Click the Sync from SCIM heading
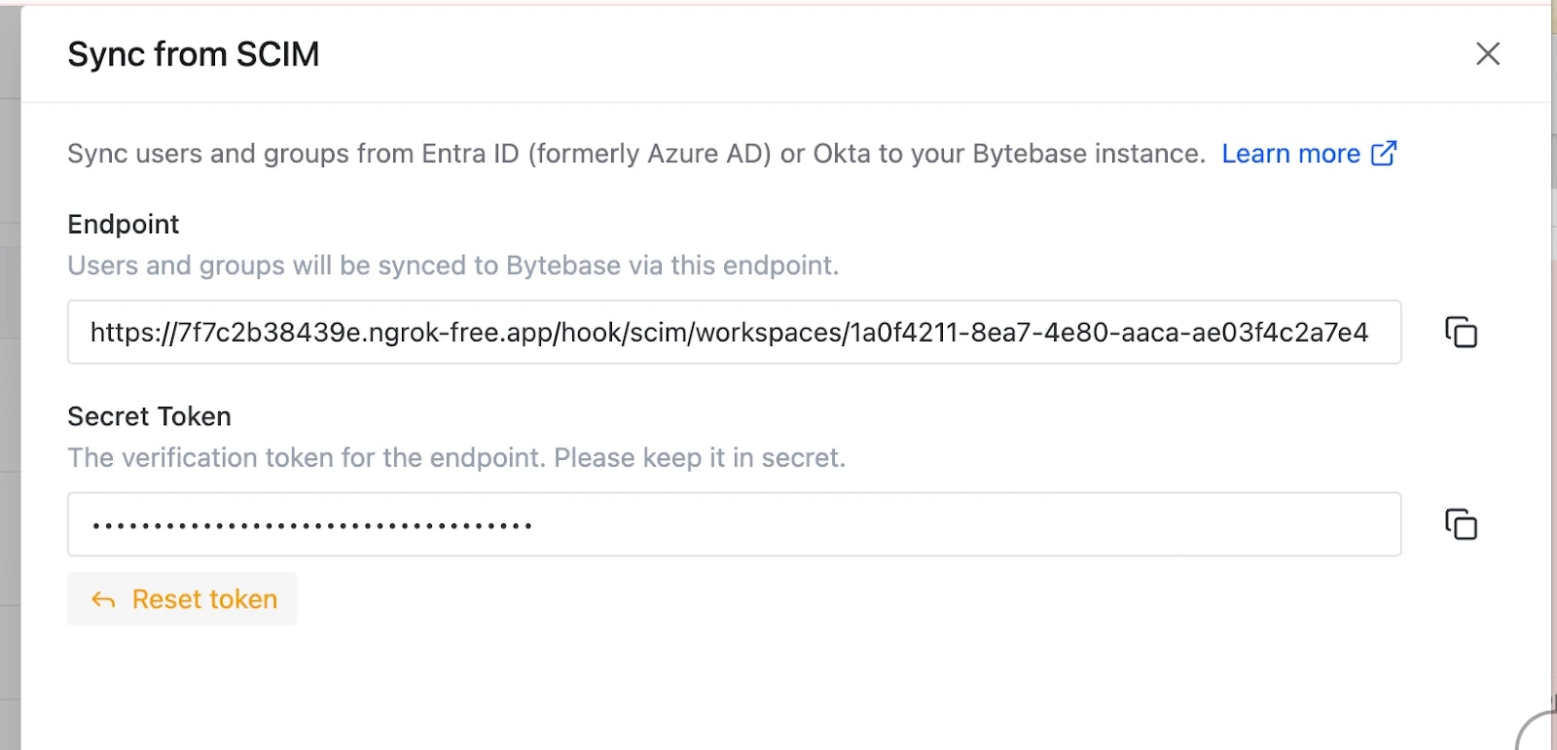 [x=193, y=54]
